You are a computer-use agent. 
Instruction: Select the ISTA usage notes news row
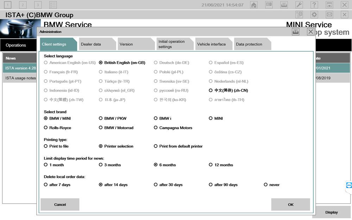pos(19,78)
